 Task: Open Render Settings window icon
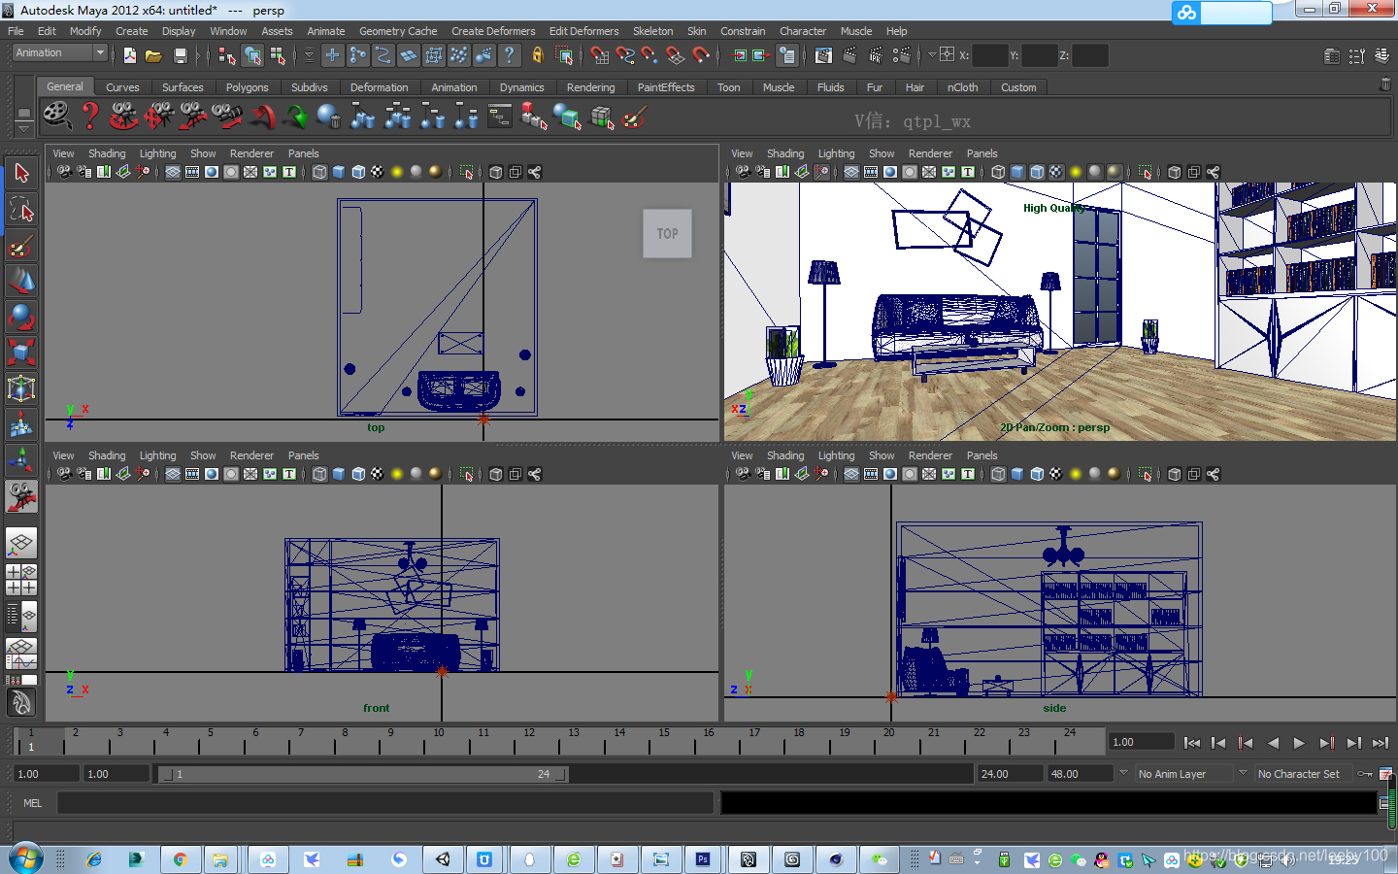tap(902, 55)
